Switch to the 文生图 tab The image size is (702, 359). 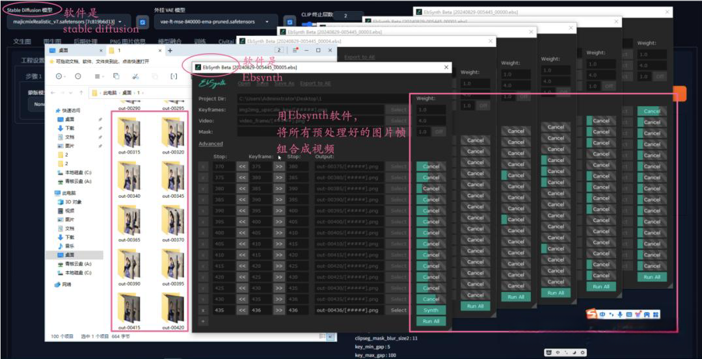click(x=22, y=41)
